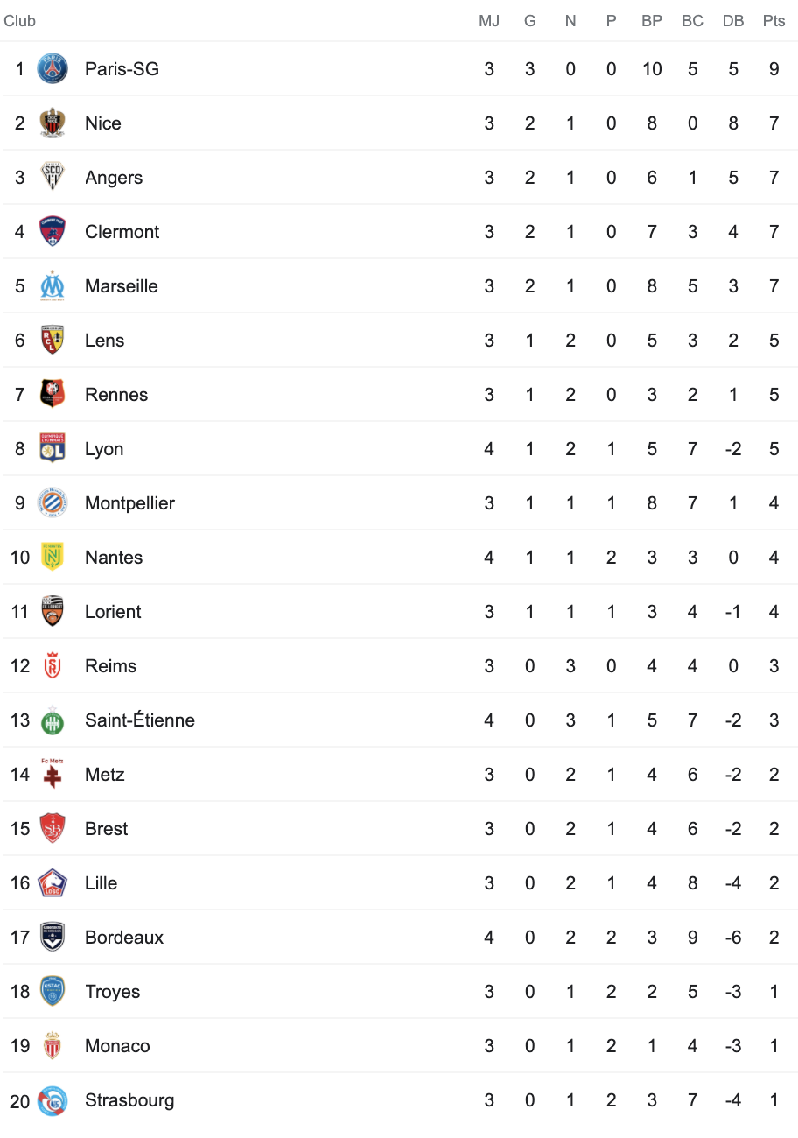Screen dimensions: 798x1138
Task: Click the Lille LOSC crest
Action: point(52,882)
